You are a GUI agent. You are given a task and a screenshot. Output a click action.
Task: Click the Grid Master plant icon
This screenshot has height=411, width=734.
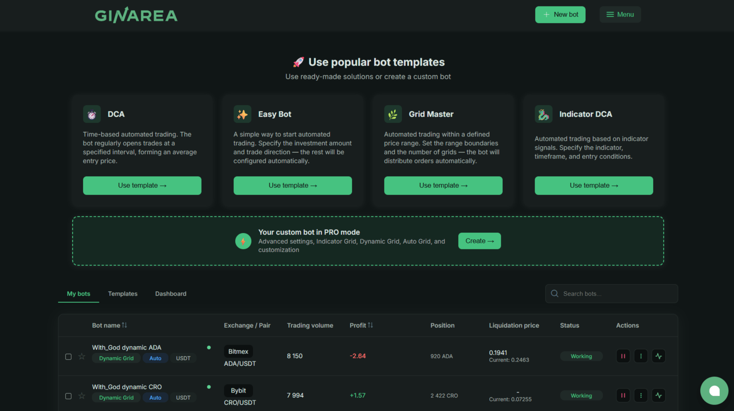tap(393, 114)
